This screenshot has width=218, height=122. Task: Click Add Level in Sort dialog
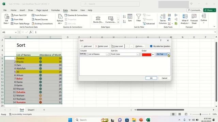point(86,46)
